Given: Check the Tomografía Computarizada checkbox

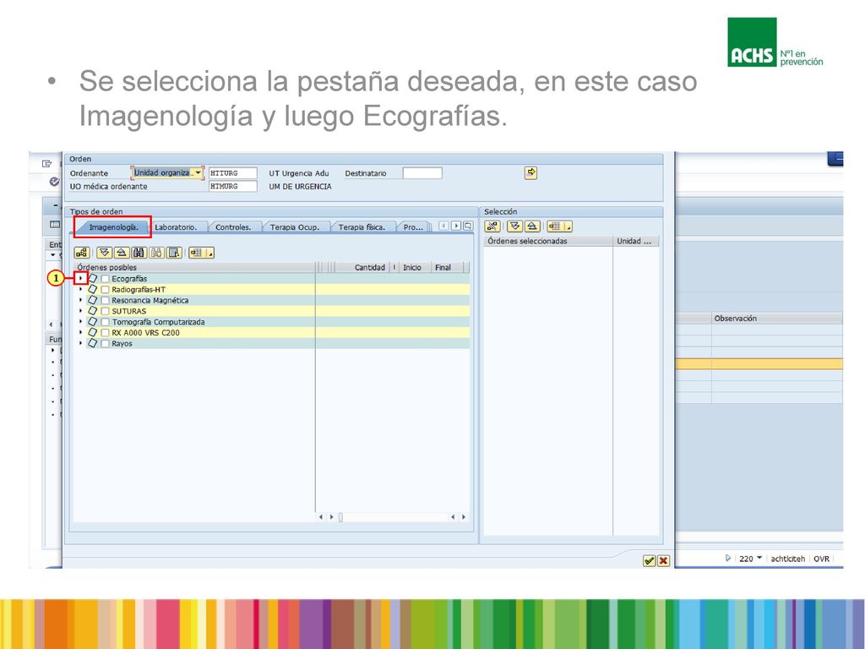Looking at the screenshot, I should point(105,322).
